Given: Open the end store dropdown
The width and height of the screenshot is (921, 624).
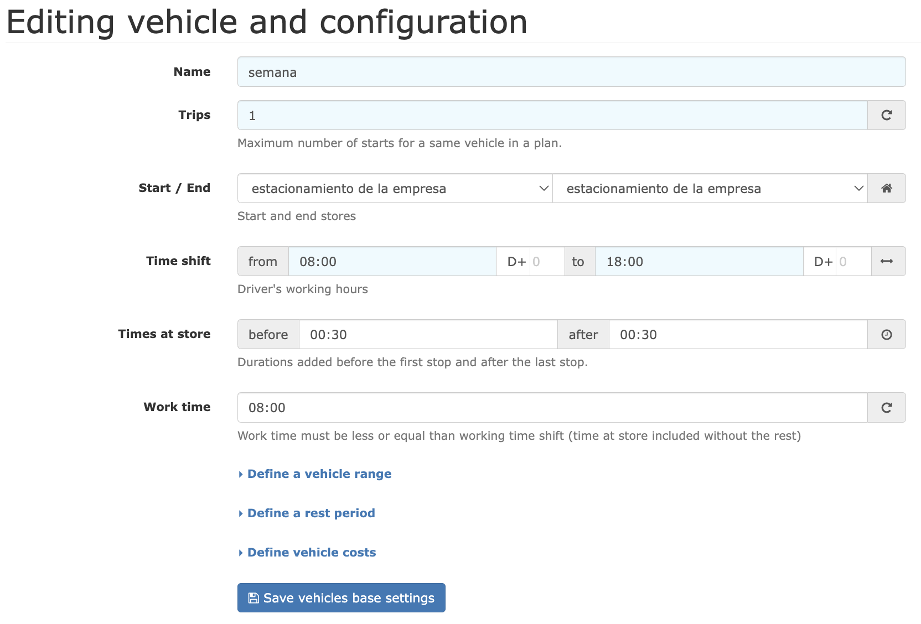Looking at the screenshot, I should [x=710, y=188].
